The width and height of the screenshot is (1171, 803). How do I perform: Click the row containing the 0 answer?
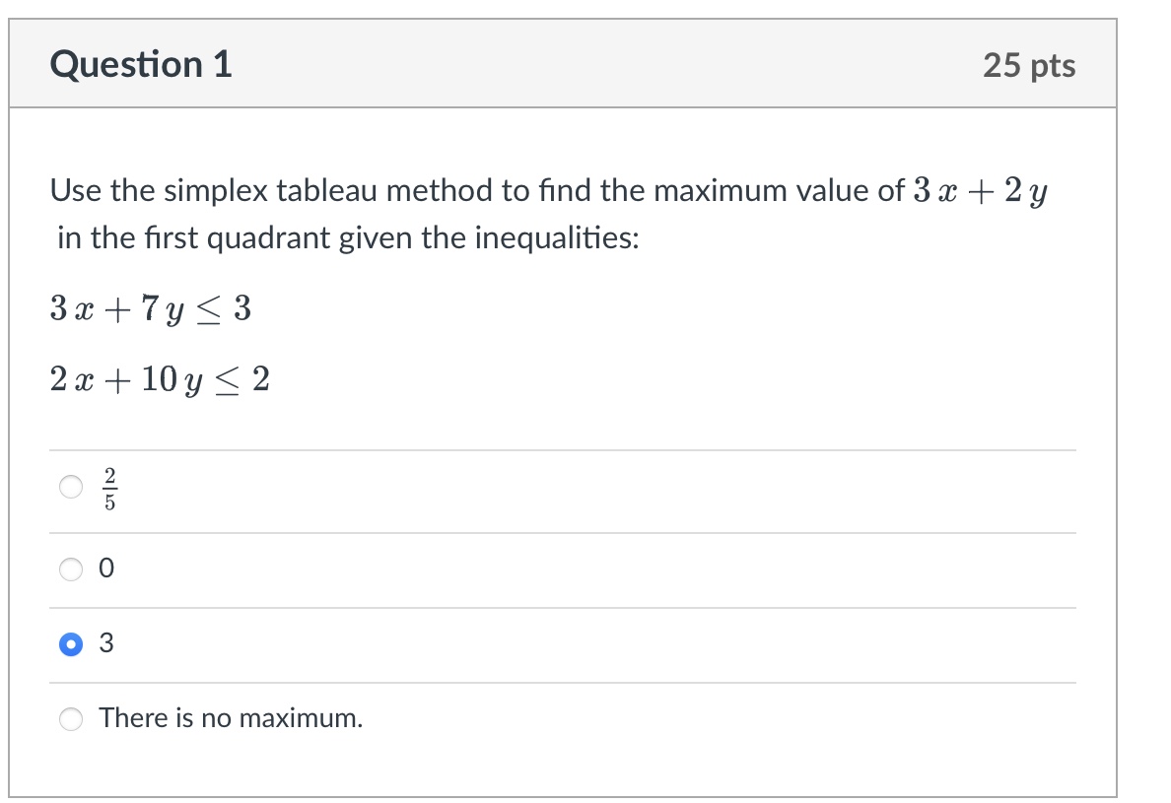click(x=394, y=569)
